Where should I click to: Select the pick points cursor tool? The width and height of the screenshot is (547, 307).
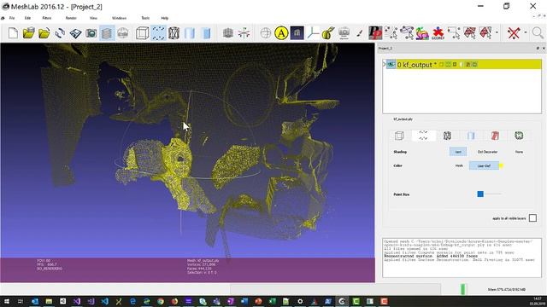(x=391, y=33)
